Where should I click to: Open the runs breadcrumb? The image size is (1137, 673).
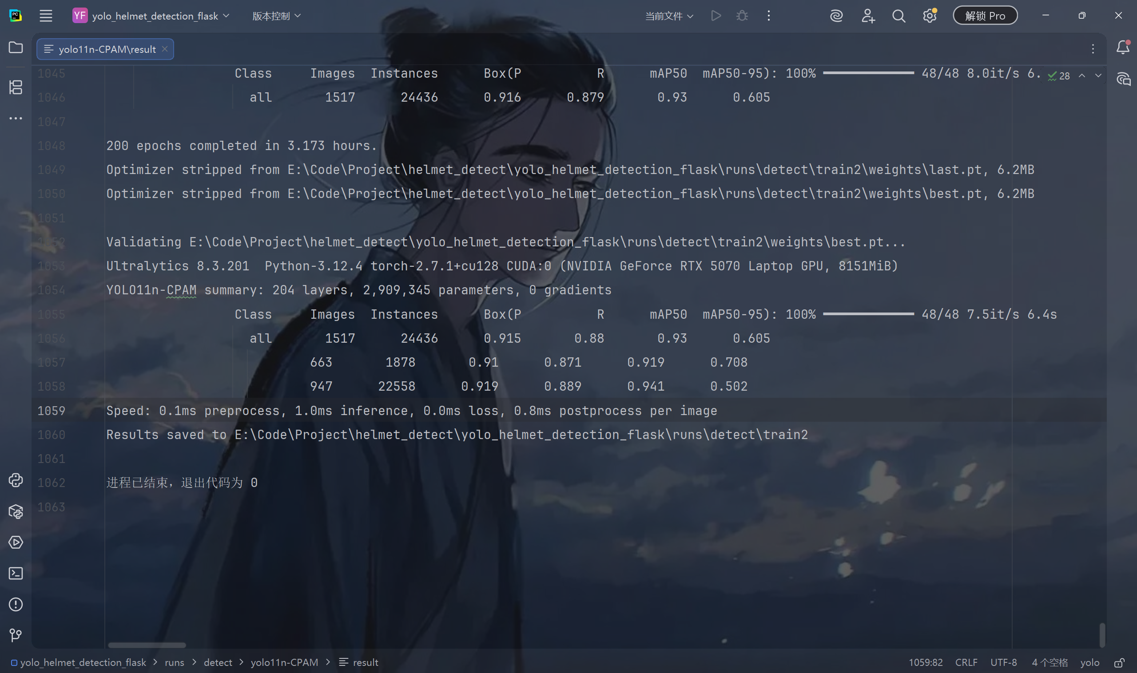pyautogui.click(x=174, y=663)
